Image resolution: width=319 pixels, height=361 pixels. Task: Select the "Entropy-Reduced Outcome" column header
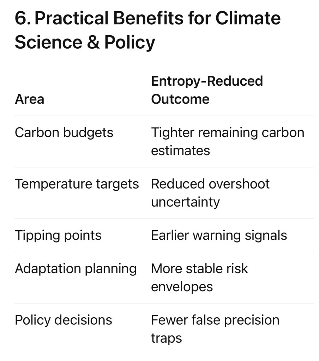(x=207, y=90)
